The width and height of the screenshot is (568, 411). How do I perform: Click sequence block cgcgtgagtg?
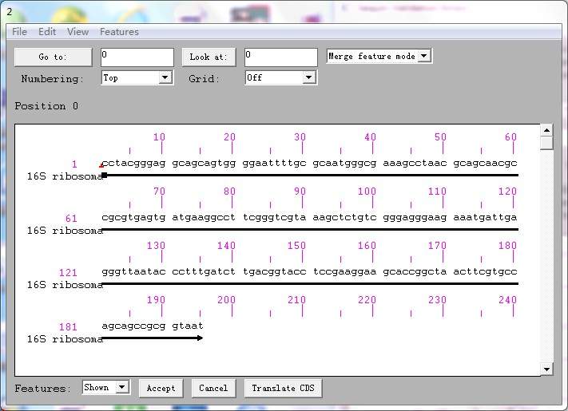(133, 217)
